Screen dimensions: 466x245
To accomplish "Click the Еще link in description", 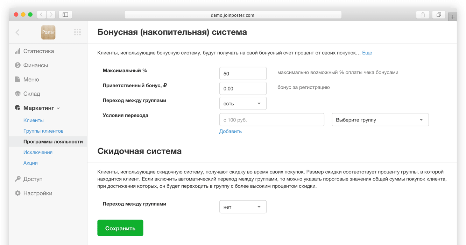I will tap(367, 53).
